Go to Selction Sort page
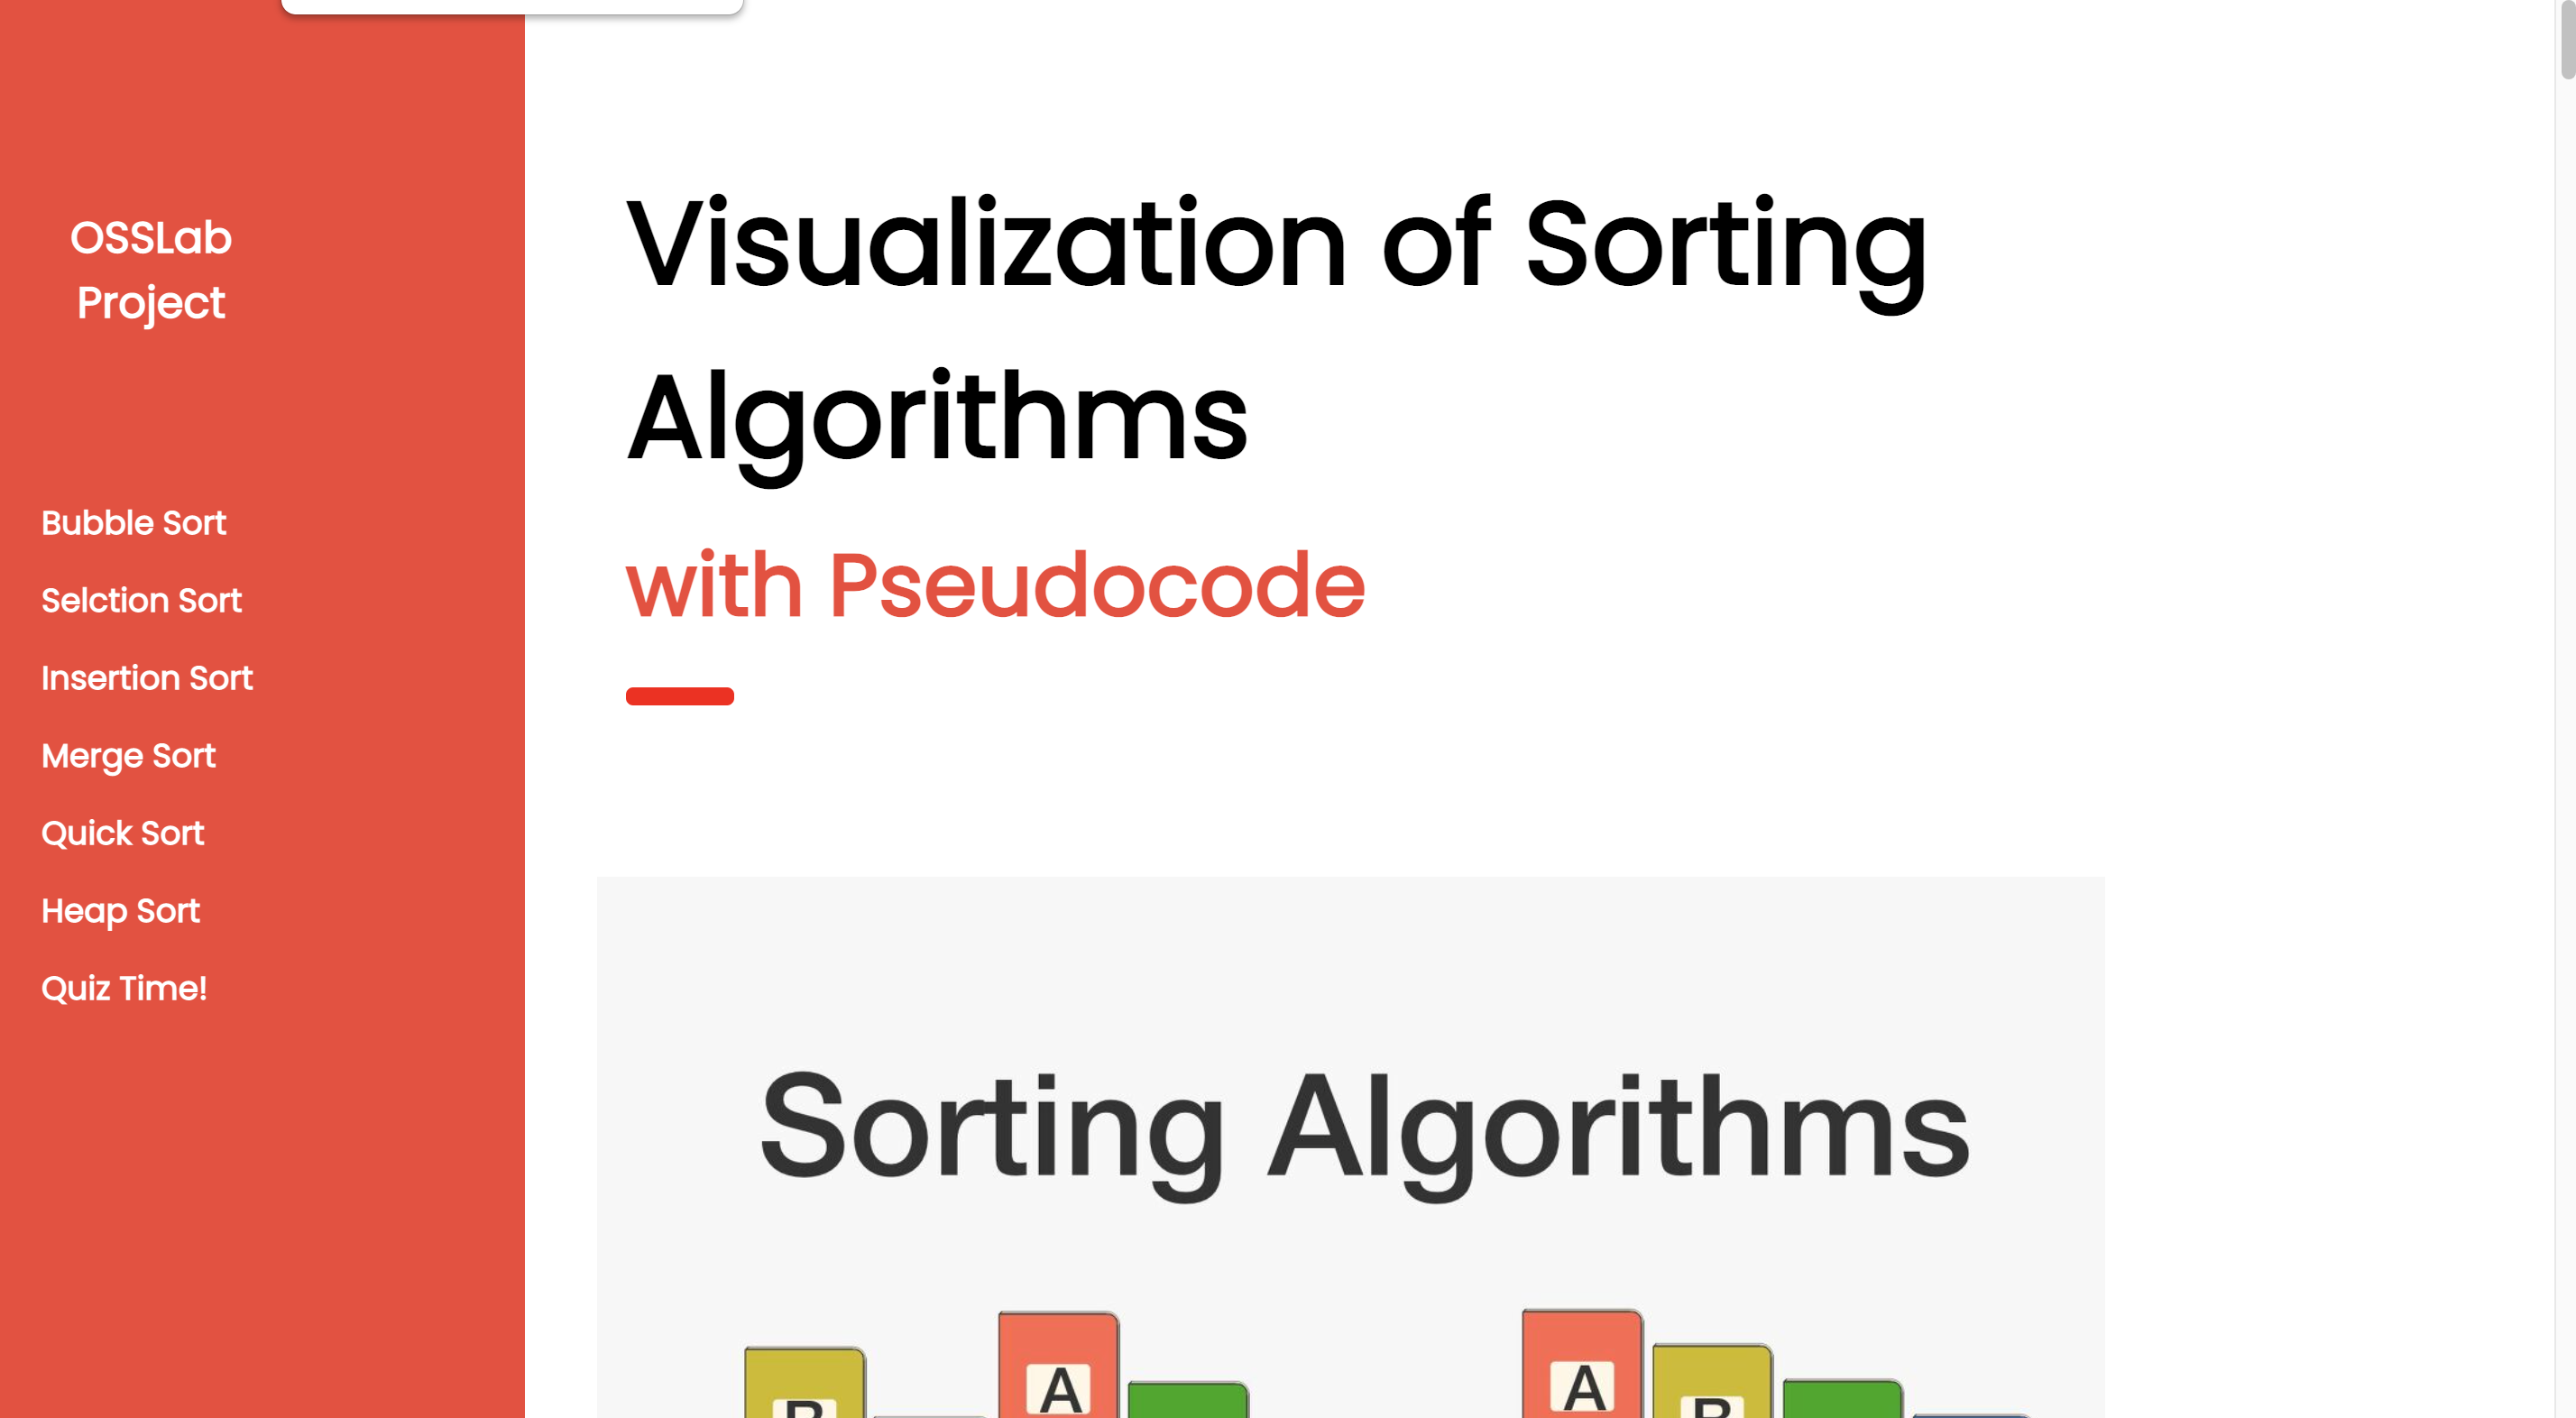The image size is (2576, 1418). (x=141, y=600)
